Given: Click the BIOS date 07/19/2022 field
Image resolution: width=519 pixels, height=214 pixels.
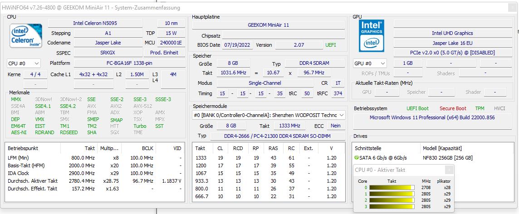Looking at the screenshot, I should pos(238,45).
